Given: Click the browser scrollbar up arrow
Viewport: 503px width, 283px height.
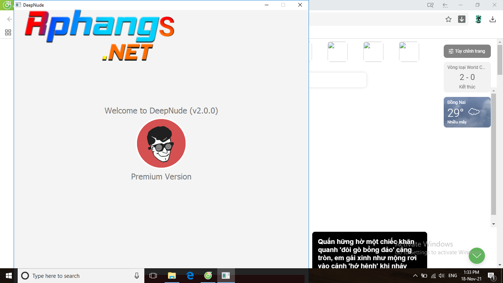Looking at the screenshot, I should 500,41.
